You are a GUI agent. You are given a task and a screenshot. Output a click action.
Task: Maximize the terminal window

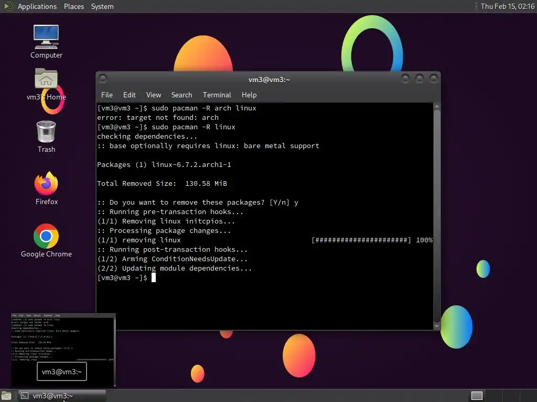(419, 79)
